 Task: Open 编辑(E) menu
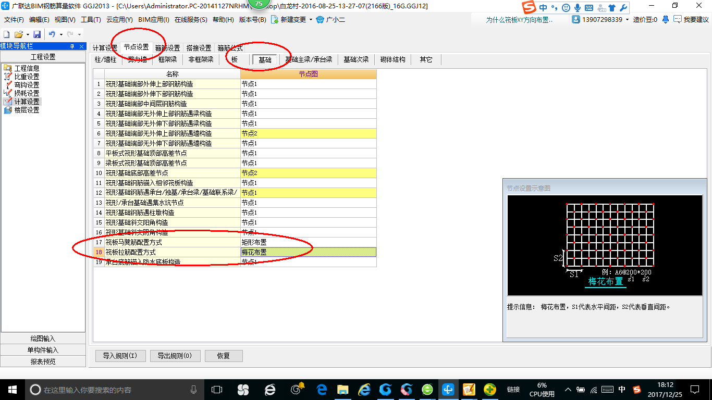point(39,20)
